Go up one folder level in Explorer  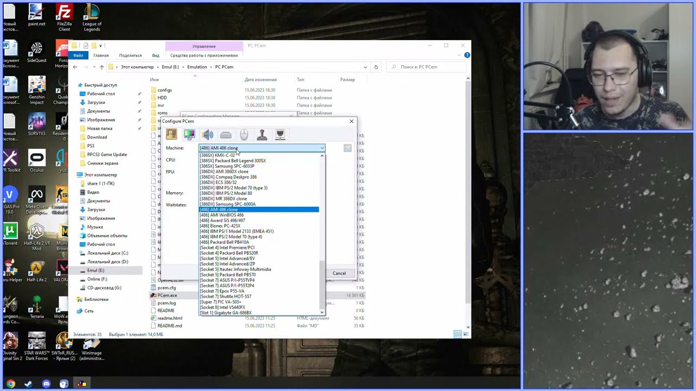point(101,67)
